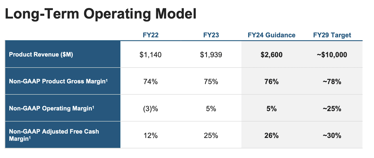Viewport: 374px width, 158px height.
Task: Select the ~25% operating margin target
Action: 332,109
